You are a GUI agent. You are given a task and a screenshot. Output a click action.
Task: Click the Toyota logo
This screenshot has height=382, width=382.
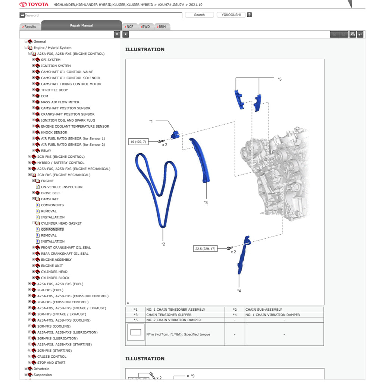pos(34,4)
